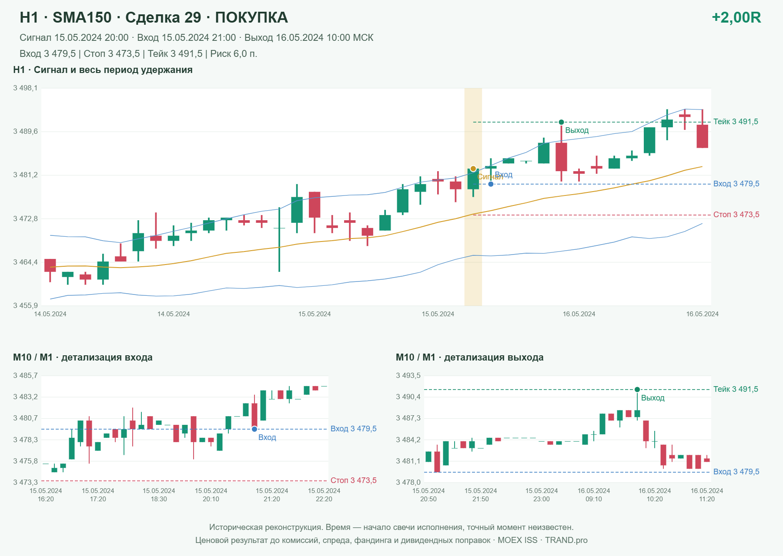This screenshot has width=783, height=556.
Task: Click the y-axis value '3 455,9' on H1 chart
Action: pos(25,306)
